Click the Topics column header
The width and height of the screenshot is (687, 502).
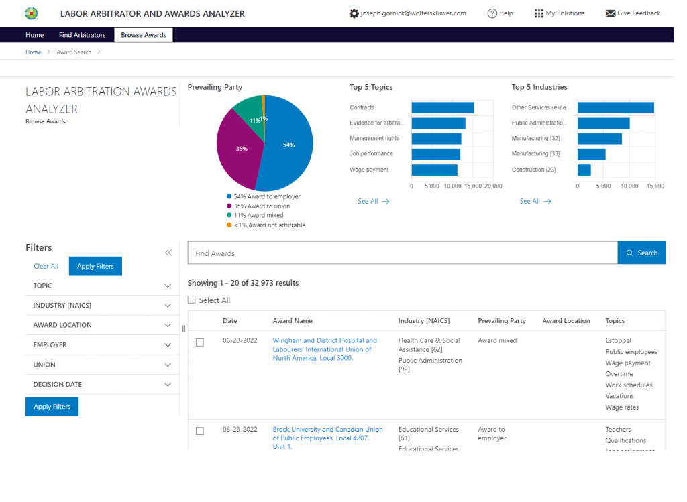coord(615,321)
